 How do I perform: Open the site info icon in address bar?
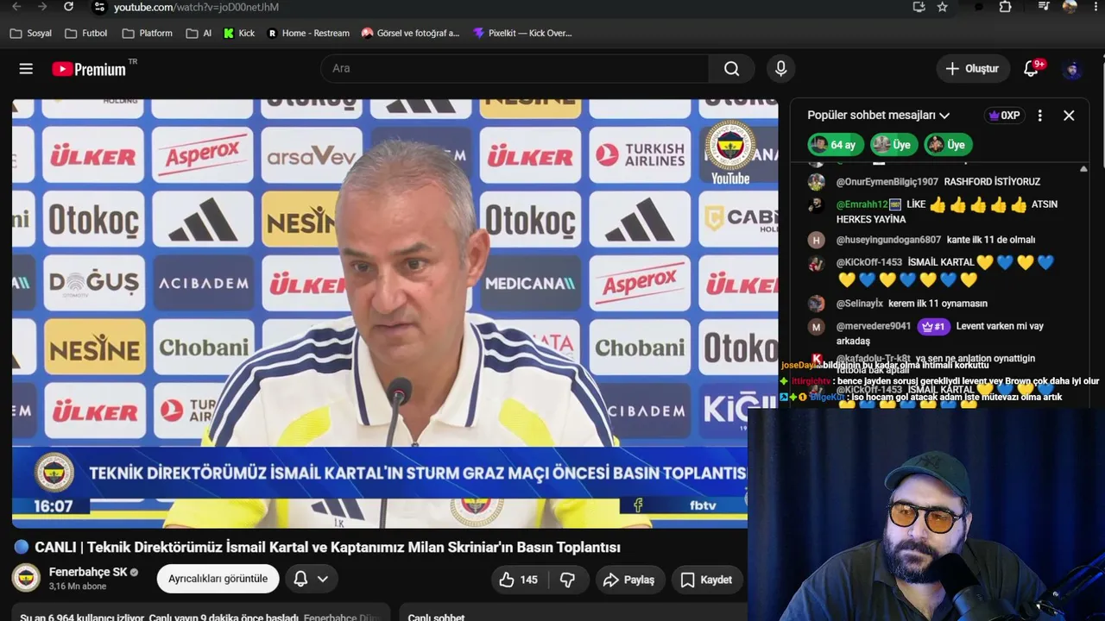point(98,7)
